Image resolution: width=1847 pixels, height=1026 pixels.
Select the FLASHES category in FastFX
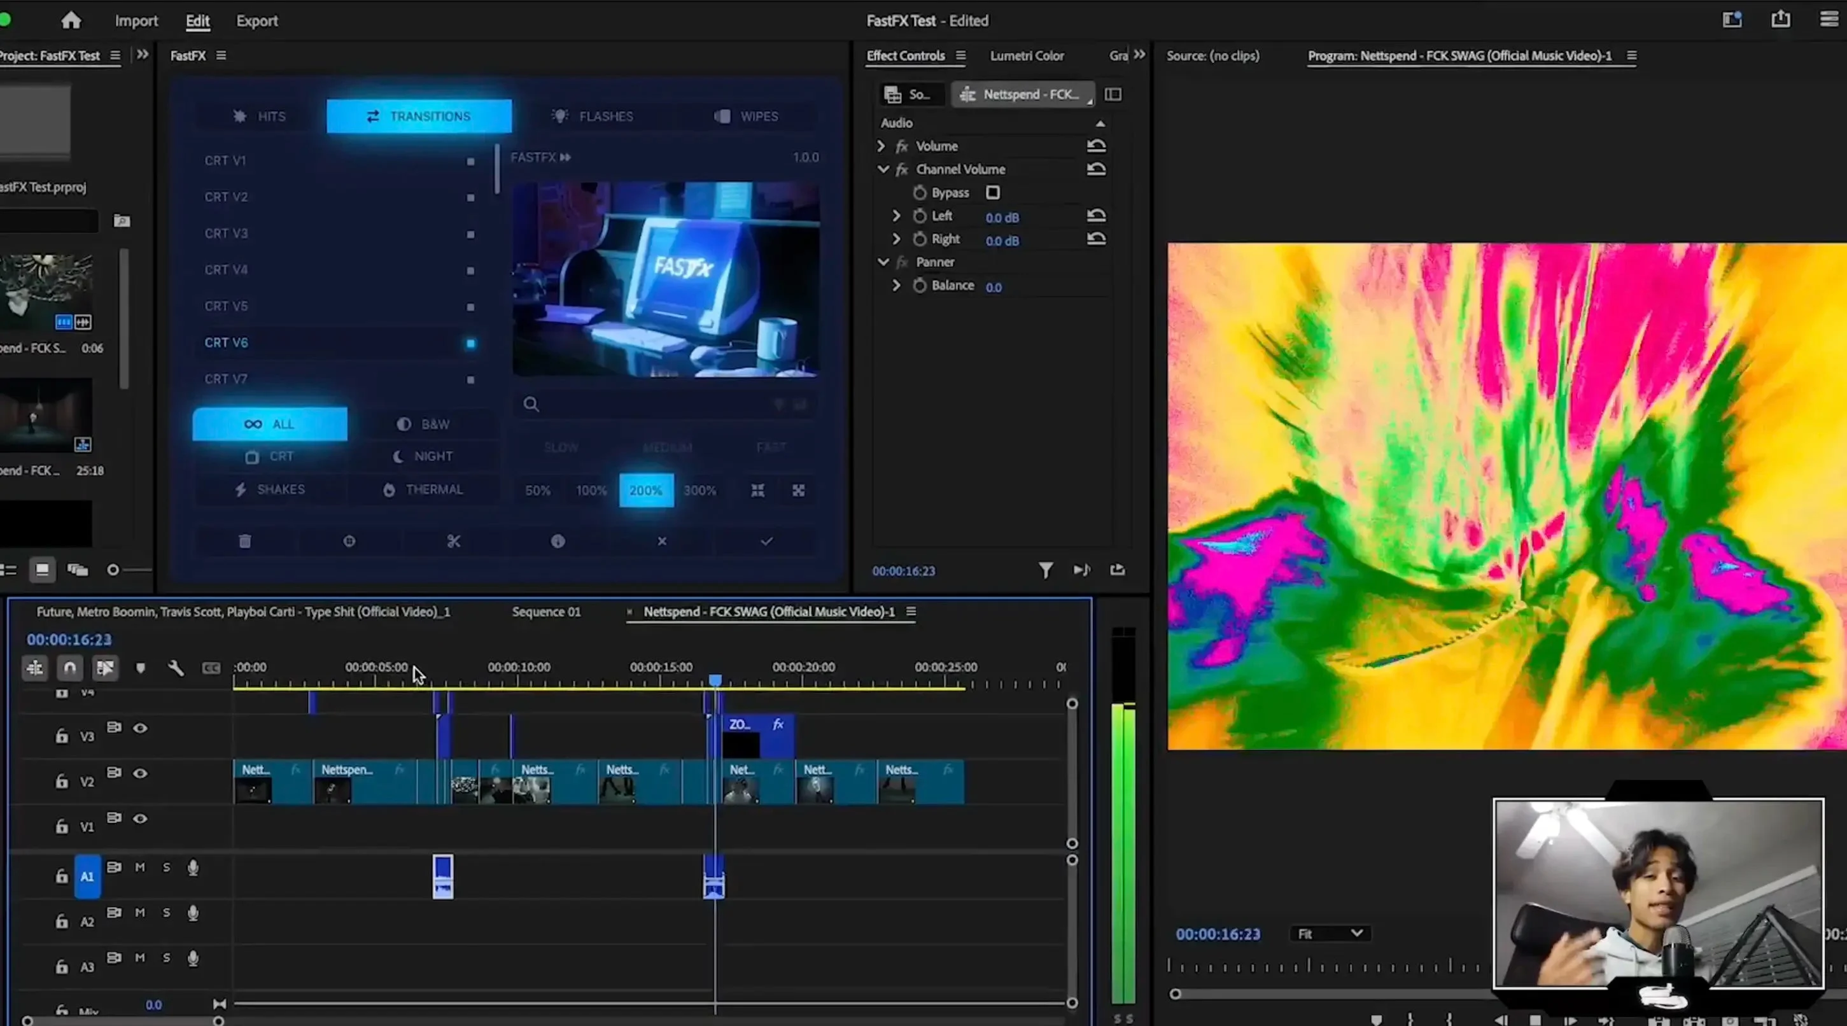click(593, 116)
